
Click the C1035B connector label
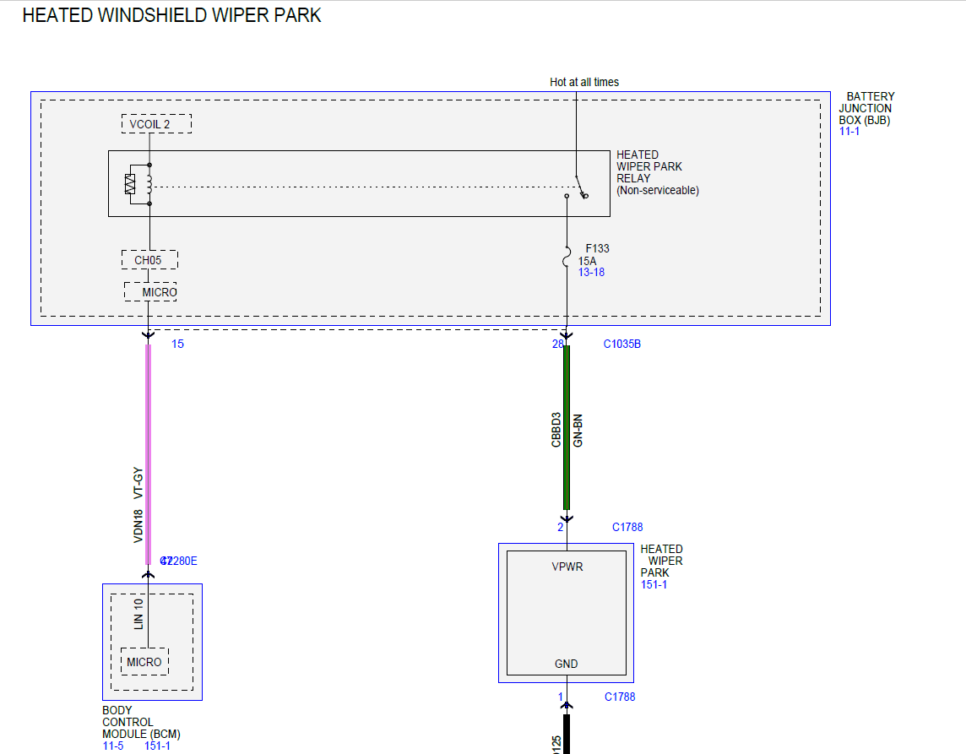click(621, 344)
